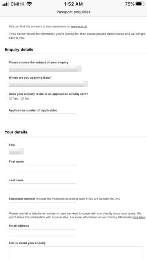Tap the 1:52 AM clock in status bar
The image size is (147, 261).
coord(73,4)
